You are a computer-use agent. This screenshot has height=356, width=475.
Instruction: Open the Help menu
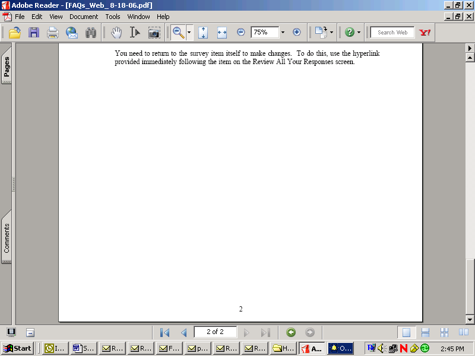point(163,17)
